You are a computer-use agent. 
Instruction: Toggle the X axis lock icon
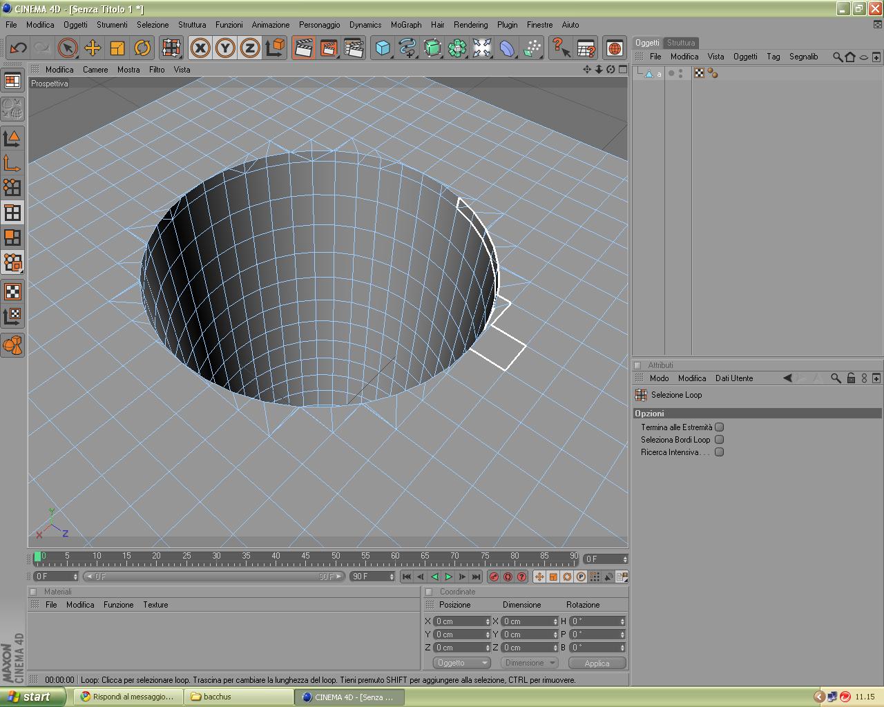(200, 48)
